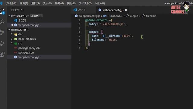
Task: Expand the src folder
Action: point(12,43)
